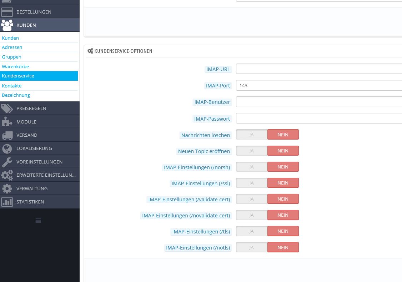Click the Erweiterte Einstellungen gears icon
The image size is (402, 282).
coord(7,175)
